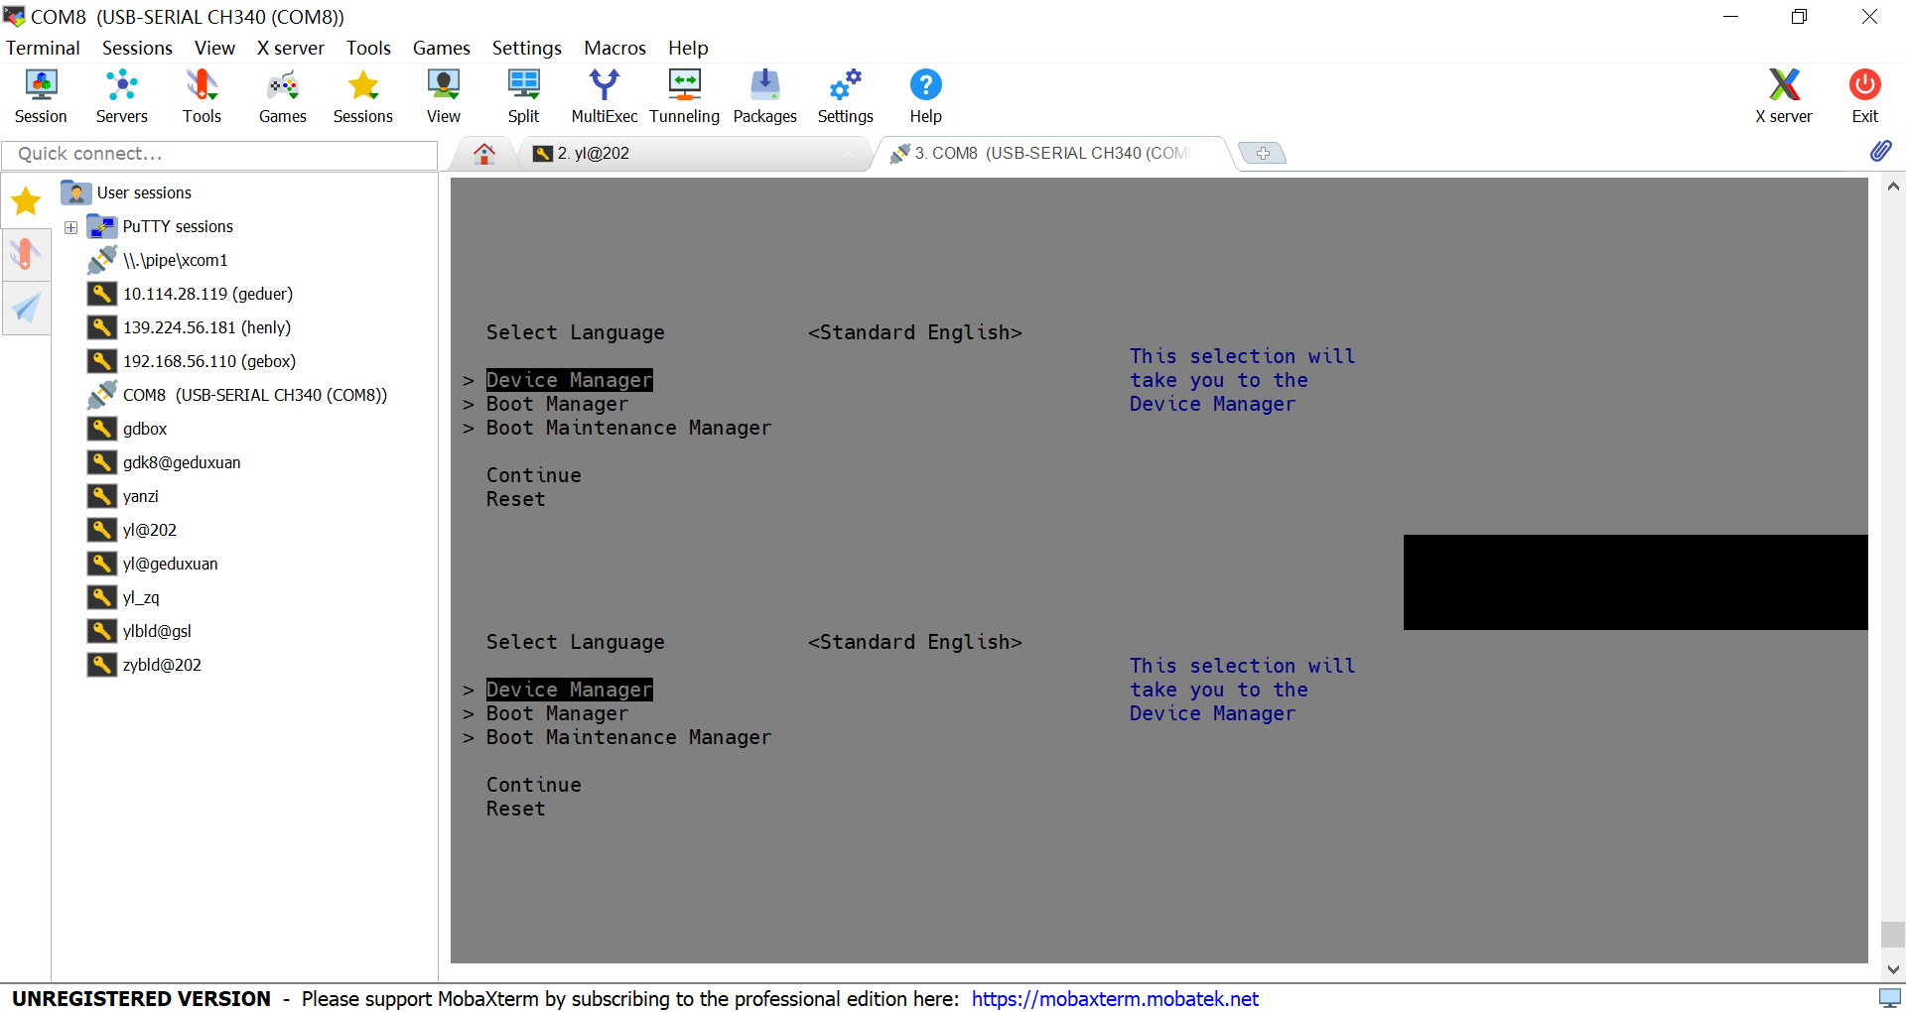Click lower <Standard English> language value
The image size is (1906, 1012).
point(914,642)
